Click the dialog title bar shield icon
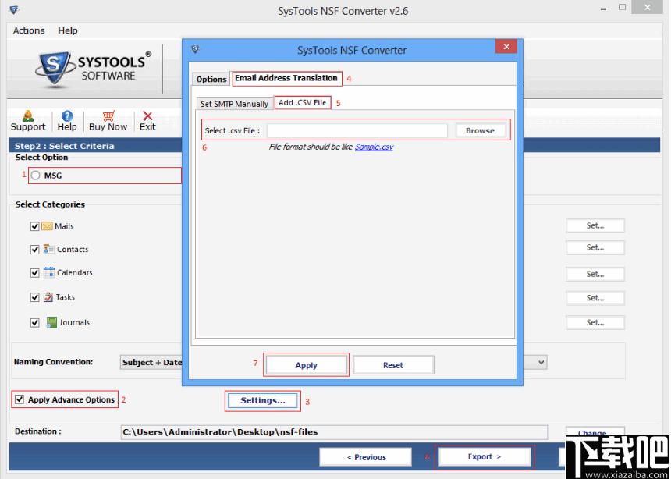671x479 pixels. [x=195, y=50]
